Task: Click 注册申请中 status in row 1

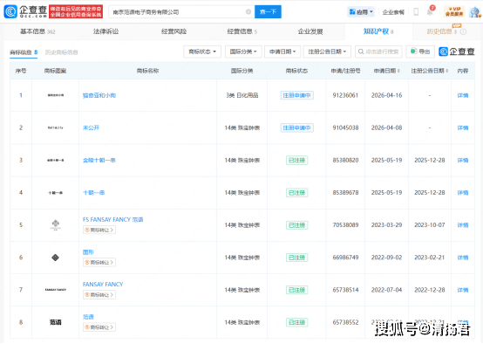Action: point(297,96)
